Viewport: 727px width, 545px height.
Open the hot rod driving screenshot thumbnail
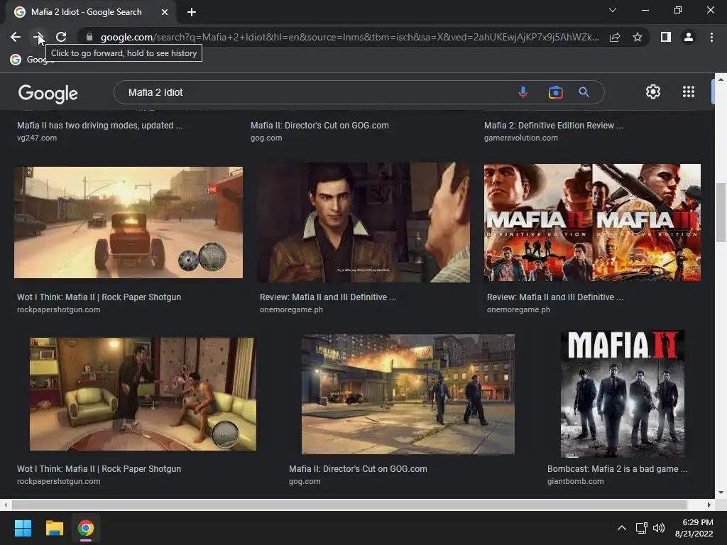129,222
